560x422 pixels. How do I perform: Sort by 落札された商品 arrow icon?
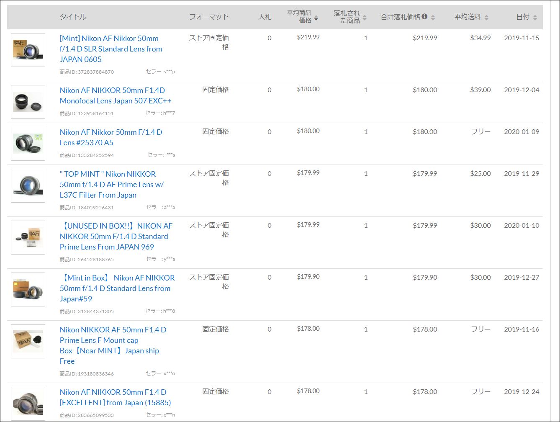click(x=365, y=18)
